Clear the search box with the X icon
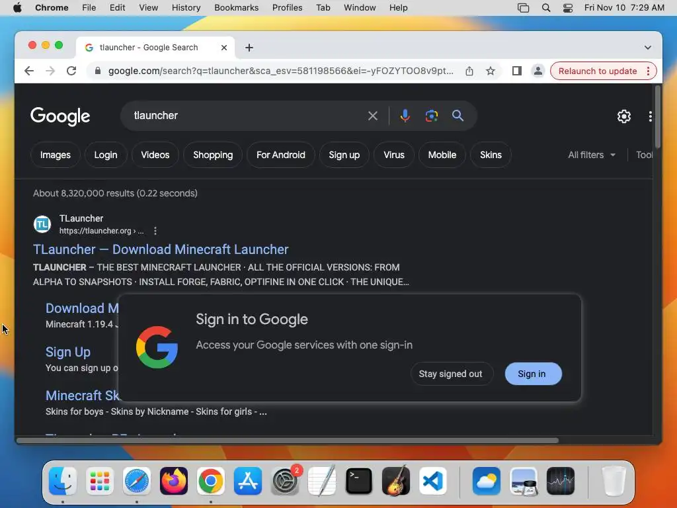Screen dimensions: 677x508 (373, 116)
